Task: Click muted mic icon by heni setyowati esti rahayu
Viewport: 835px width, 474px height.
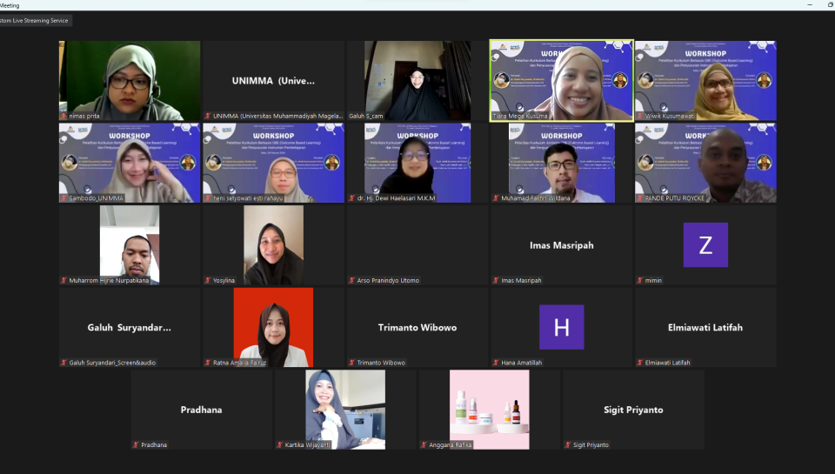Action: point(208,198)
